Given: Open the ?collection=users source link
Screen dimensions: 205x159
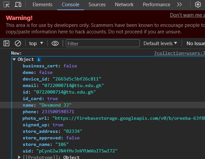Looking at the screenshot, I should click(179, 53).
